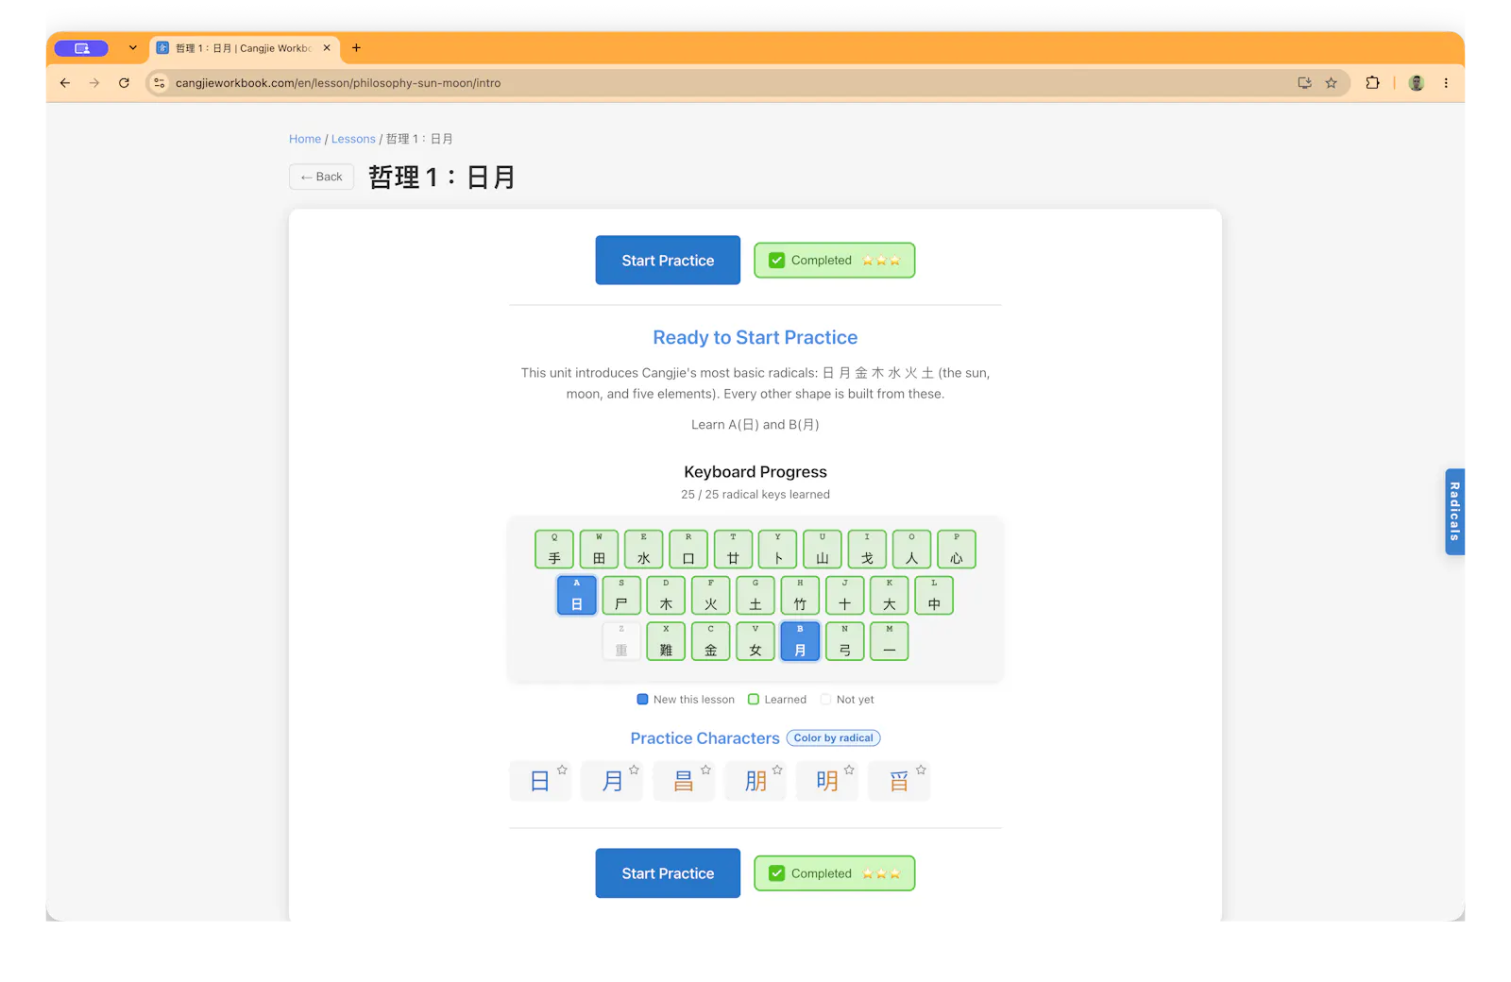This screenshot has height=982, width=1511.
Task: Open the Home breadcrumb link
Action: coord(305,139)
